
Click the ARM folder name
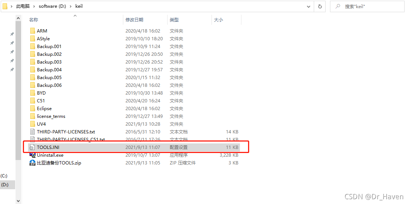[42, 31]
